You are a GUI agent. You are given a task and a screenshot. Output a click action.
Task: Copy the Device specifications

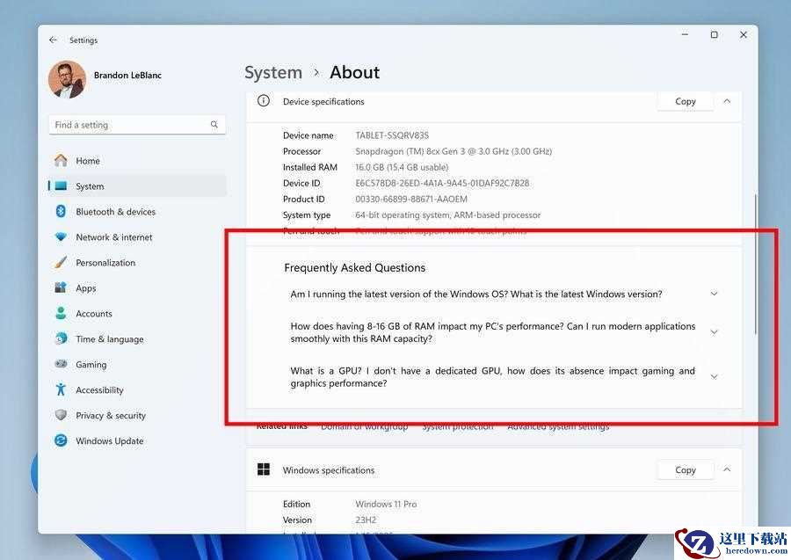[685, 101]
